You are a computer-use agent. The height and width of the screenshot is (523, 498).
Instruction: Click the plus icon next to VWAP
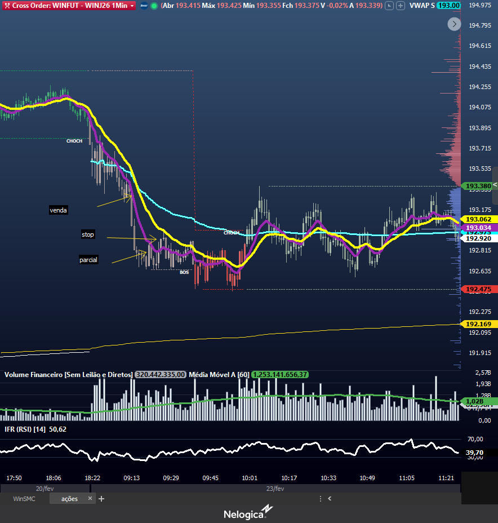coord(400,6)
